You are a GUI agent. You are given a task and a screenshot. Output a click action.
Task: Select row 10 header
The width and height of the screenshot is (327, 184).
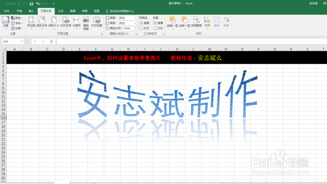pyautogui.click(x=3, y=92)
